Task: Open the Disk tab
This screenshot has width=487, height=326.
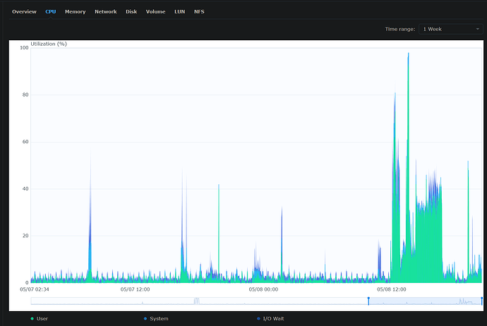Action: click(x=131, y=12)
